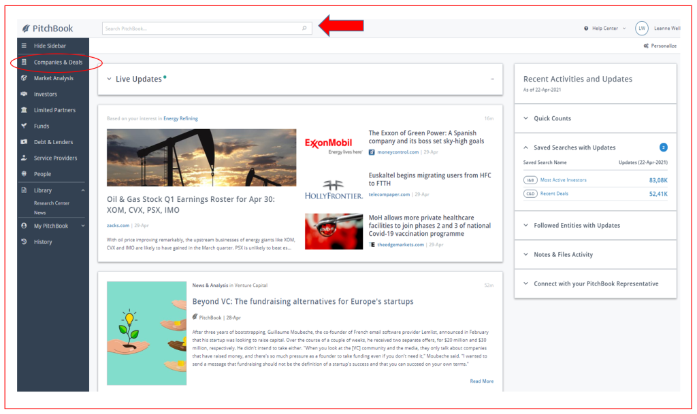Click the Help Center question icon
The width and height of the screenshot is (697, 414).
click(586, 29)
